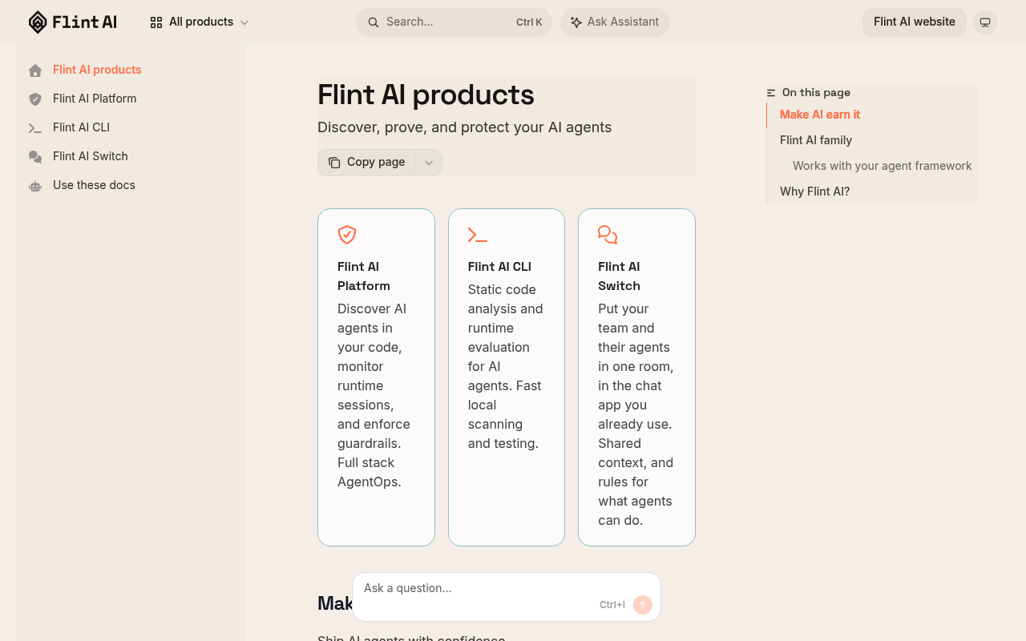Go to Flint AI Switch in sidebar

pos(91,156)
